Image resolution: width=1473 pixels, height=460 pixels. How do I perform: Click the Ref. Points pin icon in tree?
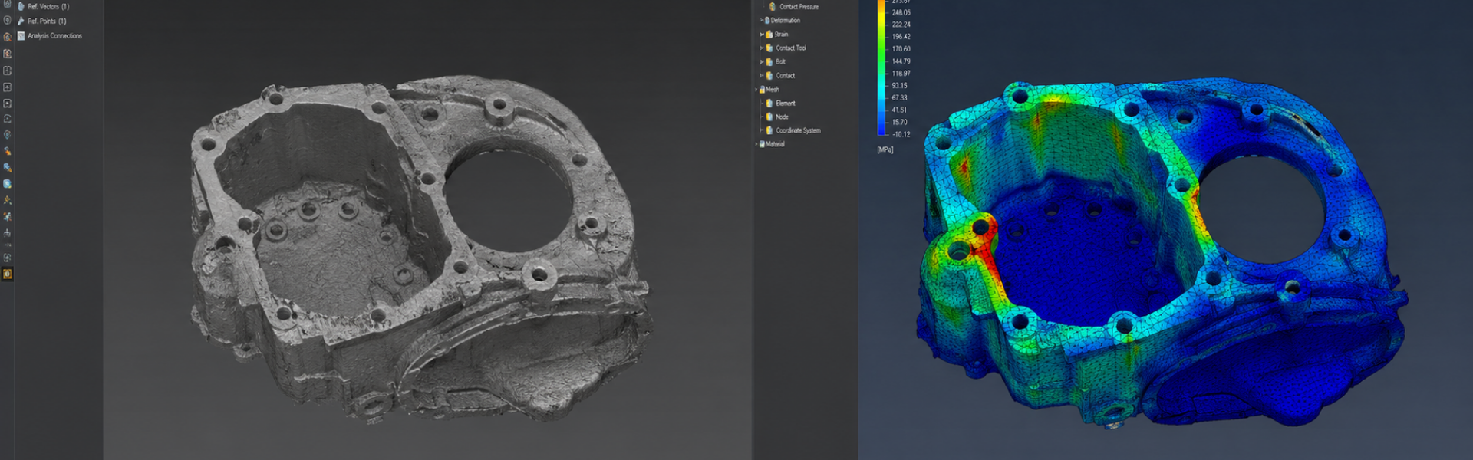click(21, 21)
